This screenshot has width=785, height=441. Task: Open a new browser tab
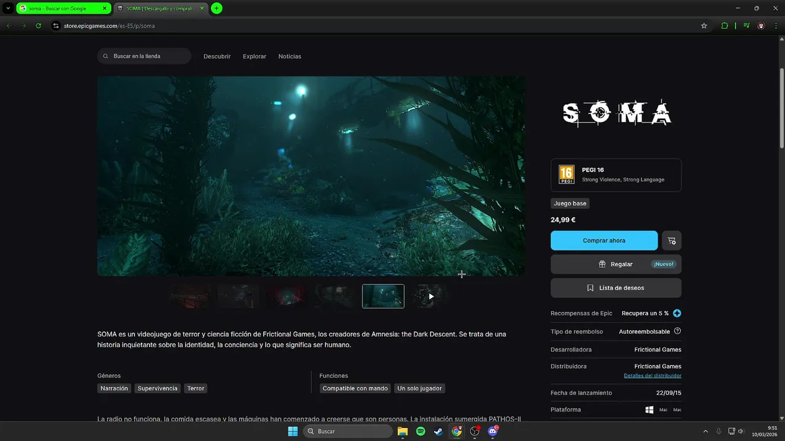pos(216,8)
